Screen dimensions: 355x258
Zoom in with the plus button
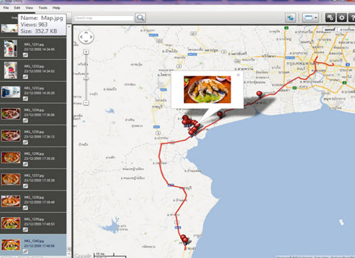pos(86,52)
